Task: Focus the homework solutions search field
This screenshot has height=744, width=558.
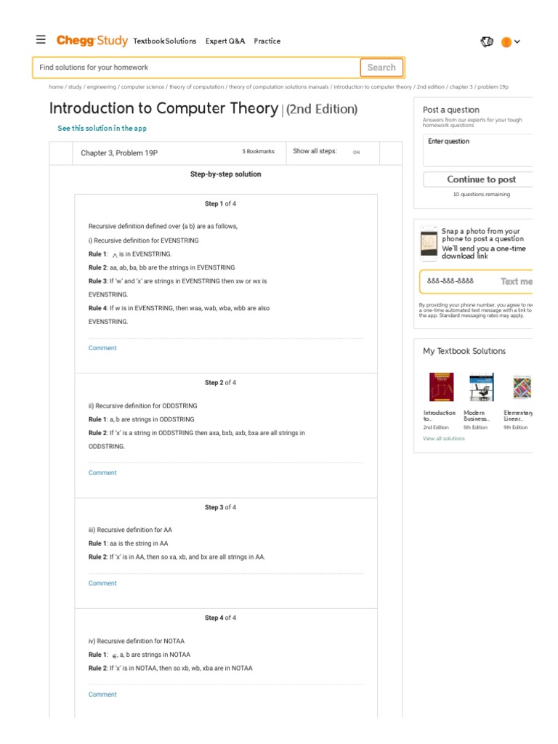Action: click(x=196, y=68)
